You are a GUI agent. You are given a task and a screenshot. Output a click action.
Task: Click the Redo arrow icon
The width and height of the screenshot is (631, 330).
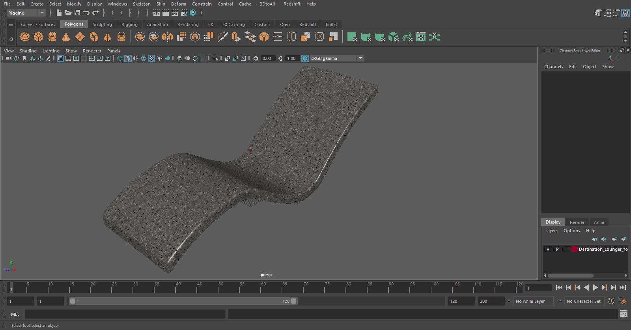click(x=95, y=13)
